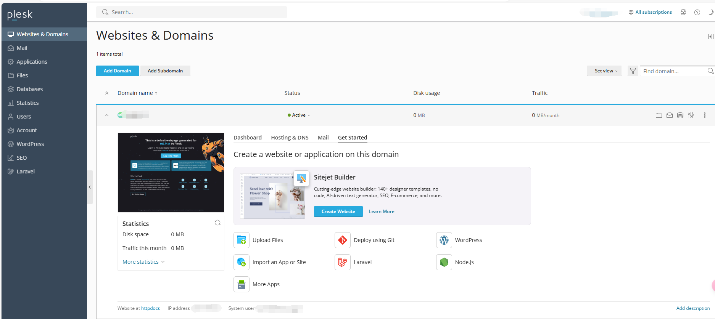Switch to the Hosting & DNS tab
This screenshot has width=715, height=319.
click(290, 138)
